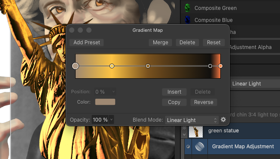Click the Merge button
Screen dimensions: 280x159
[160, 43]
